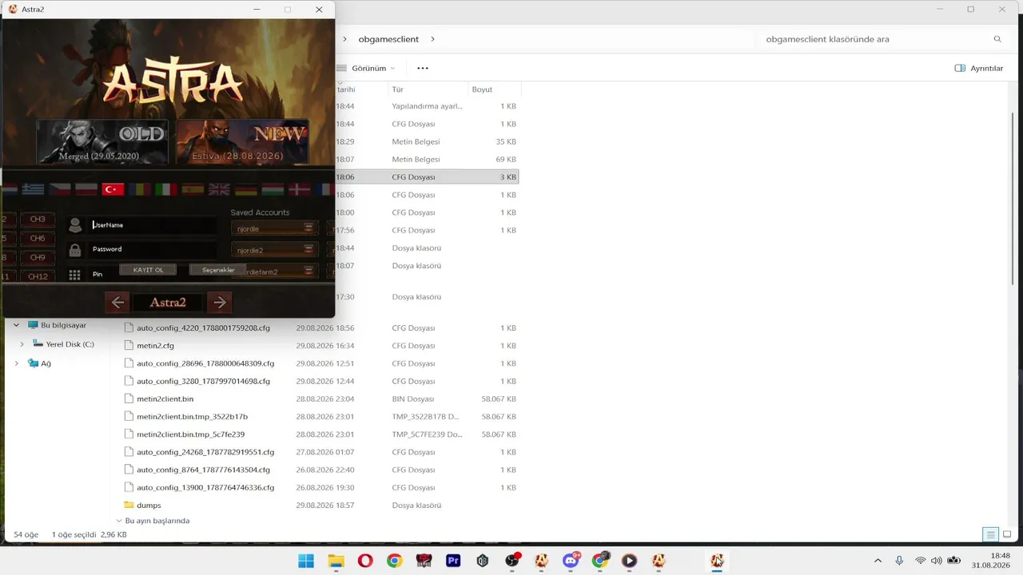Sort files by Tür column header

[x=428, y=89]
